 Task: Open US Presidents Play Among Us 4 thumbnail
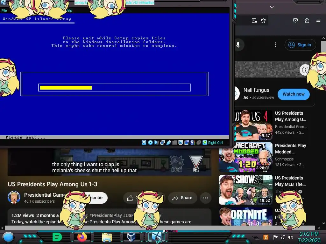[254, 125]
